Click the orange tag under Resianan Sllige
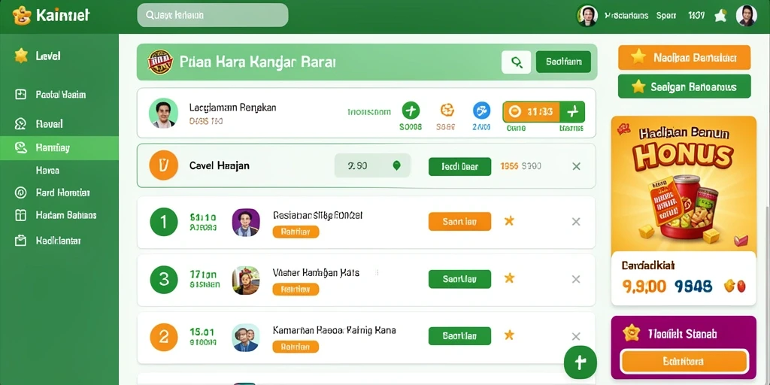This screenshot has height=385, width=770. click(x=296, y=232)
